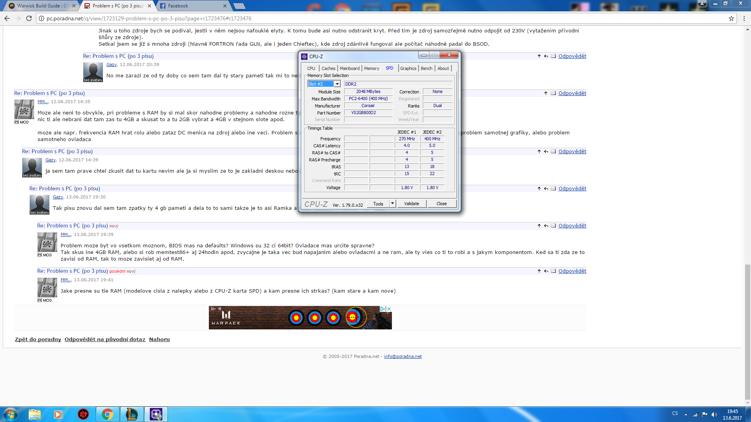Open Chrome three-dot menu
Image resolution: width=751 pixels, height=422 pixels.
click(x=744, y=18)
